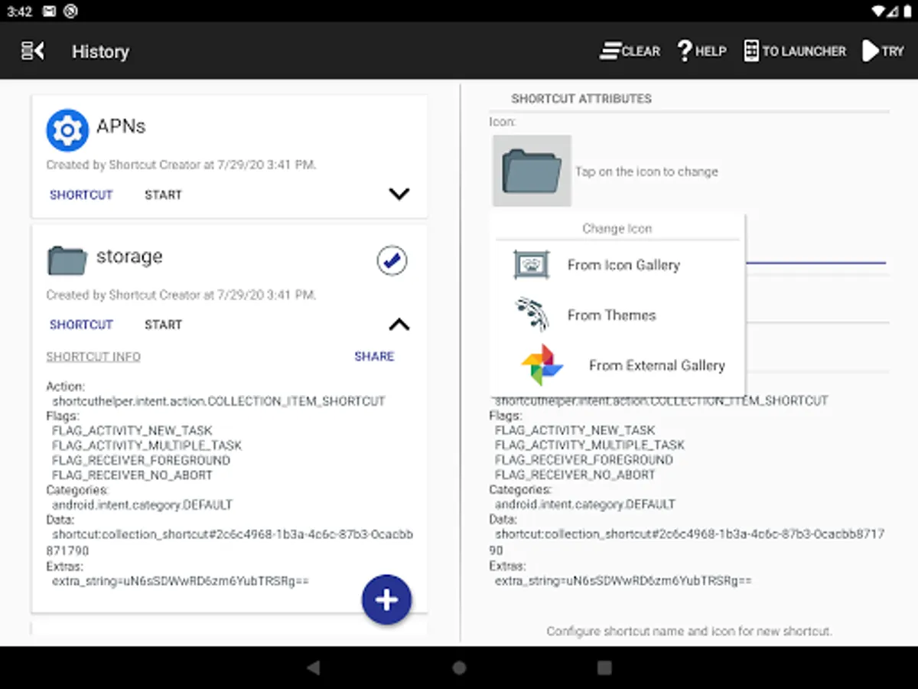This screenshot has width=918, height=689.
Task: Click the Icon Gallery picture frame icon
Action: [532, 265]
